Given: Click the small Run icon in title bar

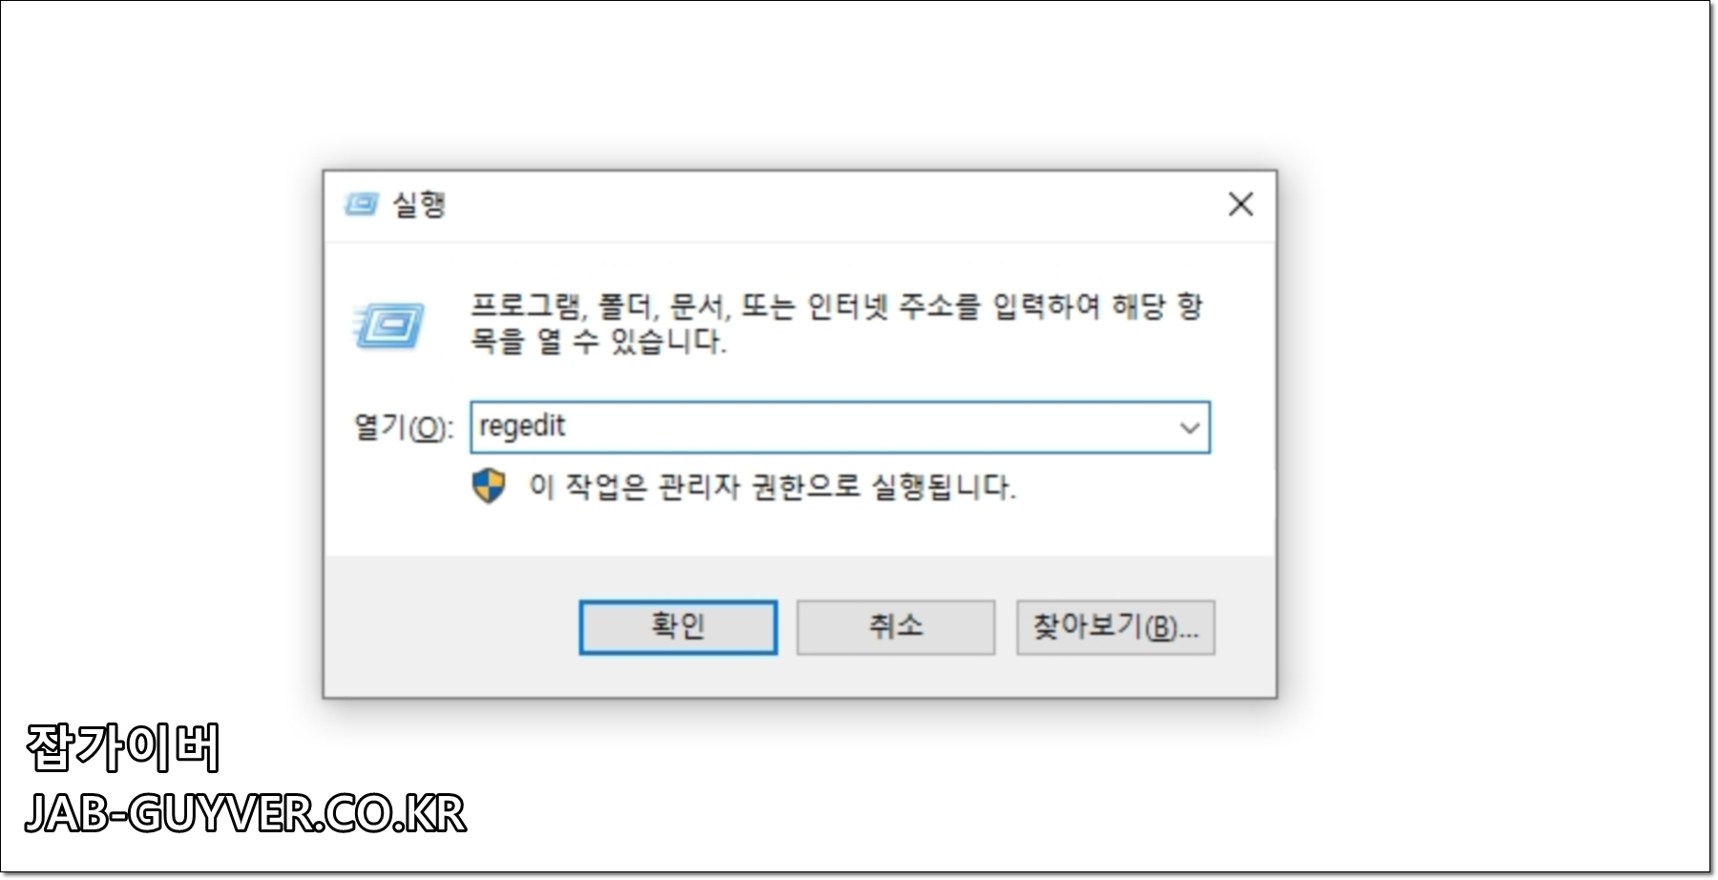Looking at the screenshot, I should [362, 204].
